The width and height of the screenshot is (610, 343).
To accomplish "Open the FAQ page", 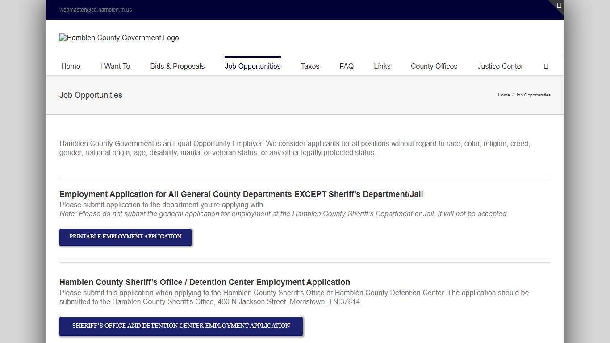I will (x=347, y=66).
